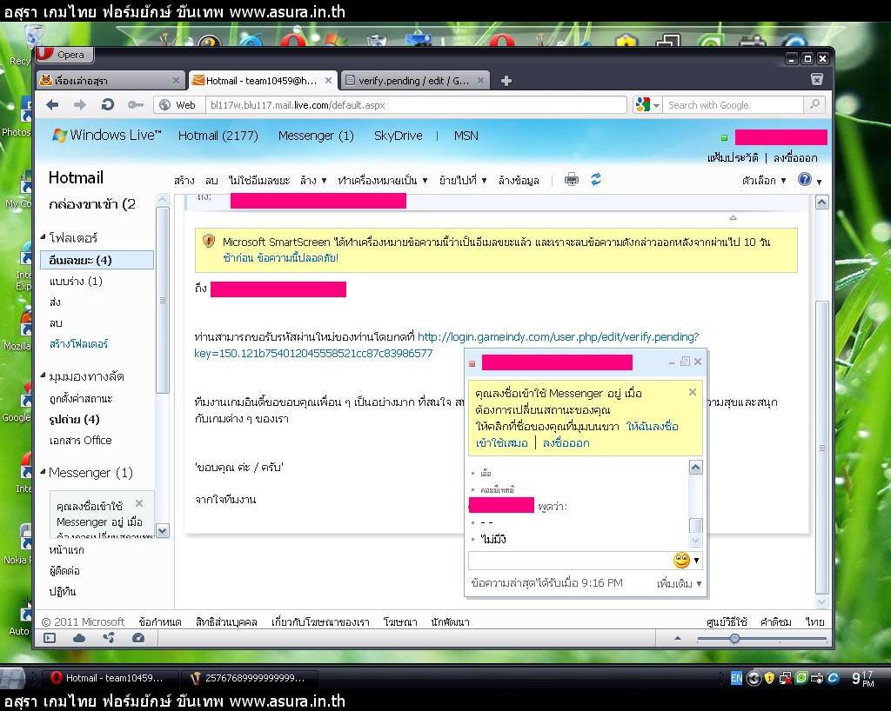Open Messenger (1) in the header
Viewport: 891px width, 711px height.
click(x=316, y=136)
